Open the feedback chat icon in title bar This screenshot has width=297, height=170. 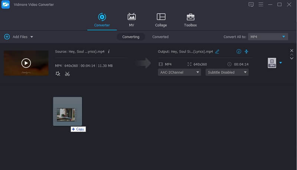click(251, 4)
